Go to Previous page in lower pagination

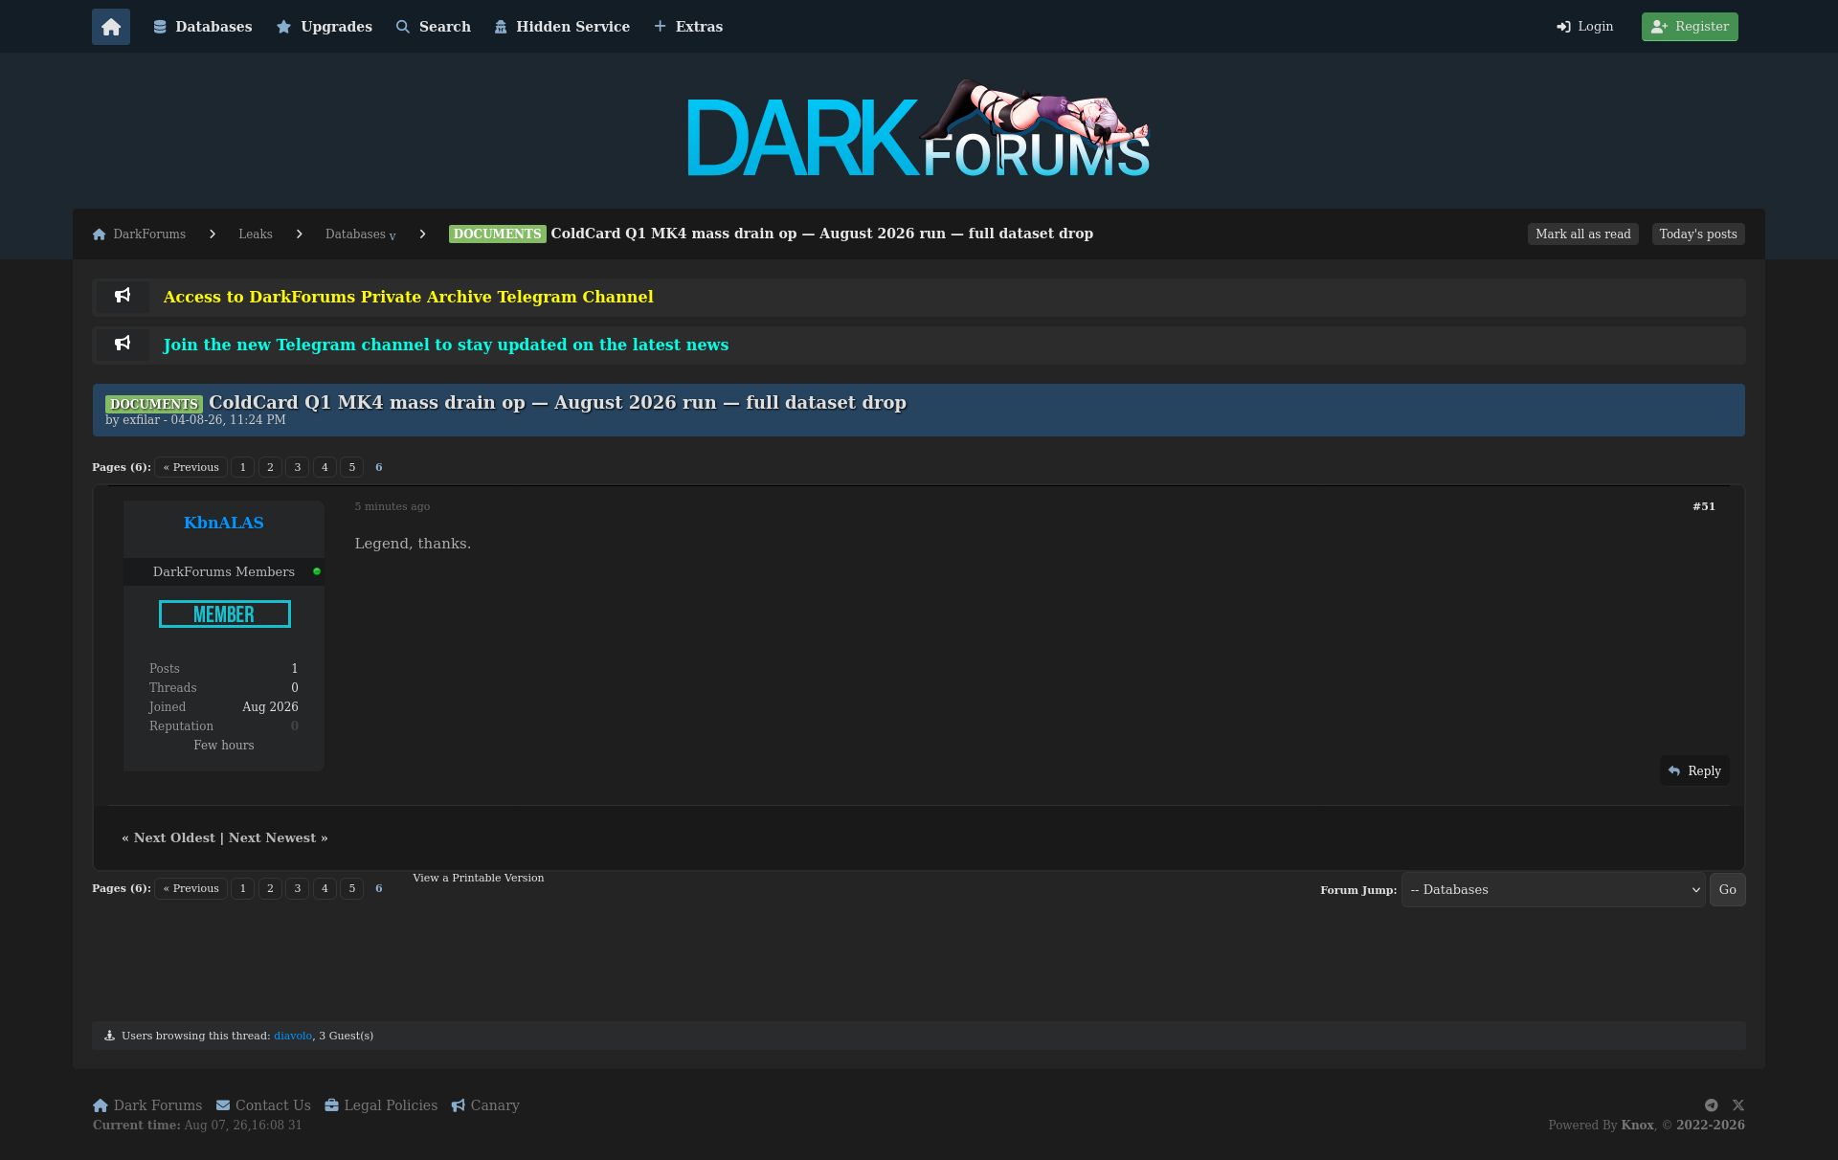(191, 888)
